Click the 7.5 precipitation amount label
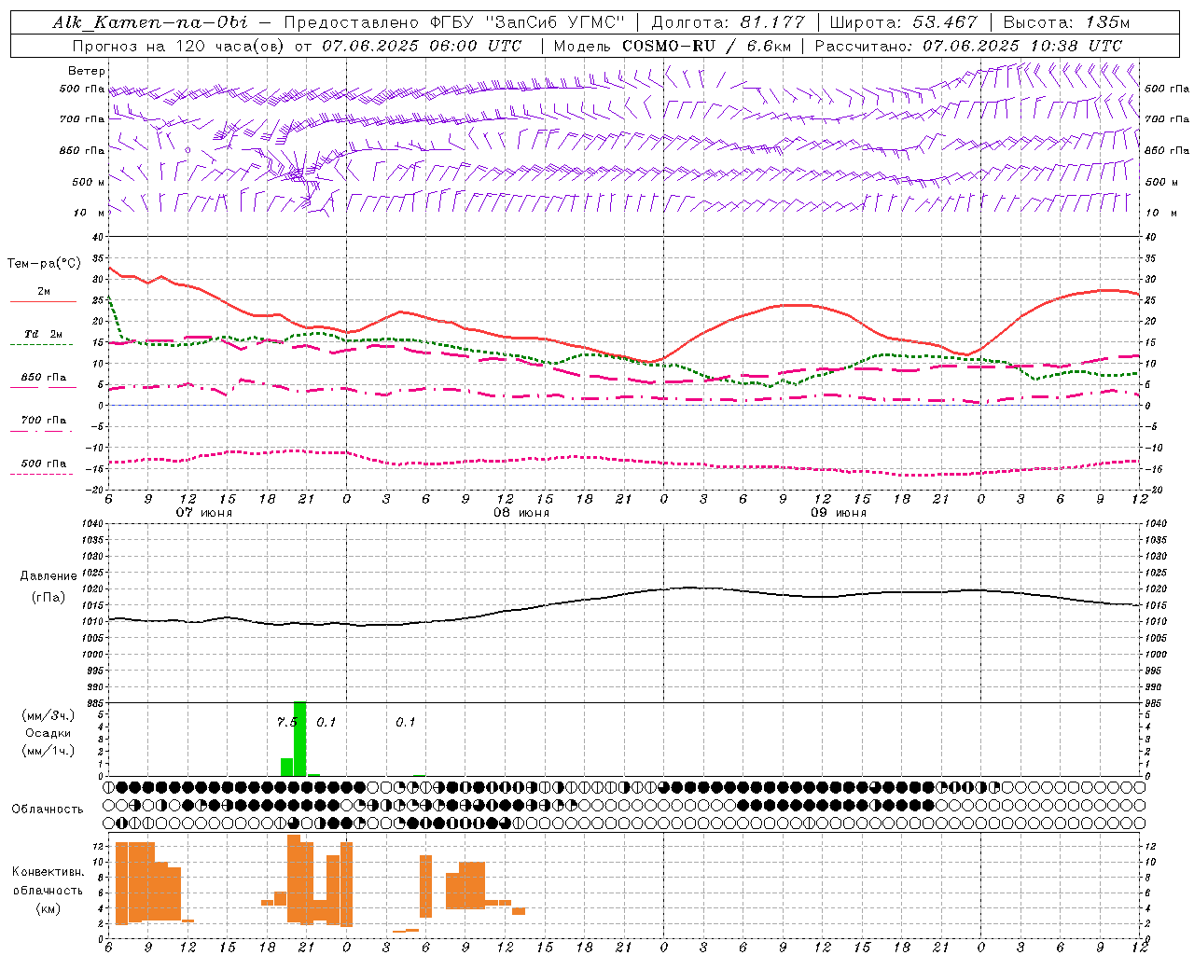The image size is (1194, 955). (x=287, y=722)
